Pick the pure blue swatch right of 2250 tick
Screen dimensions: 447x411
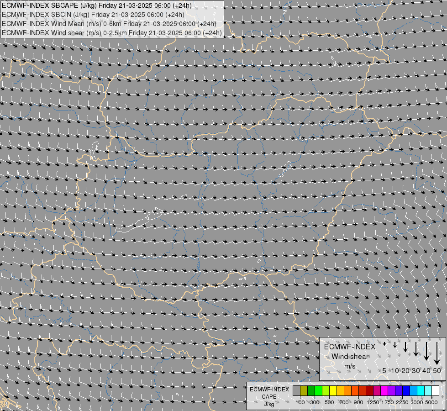click(x=406, y=390)
